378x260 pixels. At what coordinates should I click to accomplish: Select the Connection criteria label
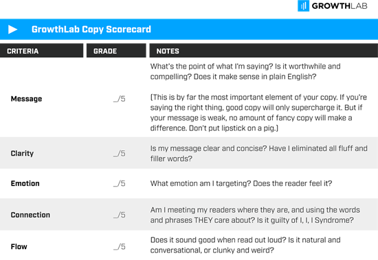tap(30, 215)
